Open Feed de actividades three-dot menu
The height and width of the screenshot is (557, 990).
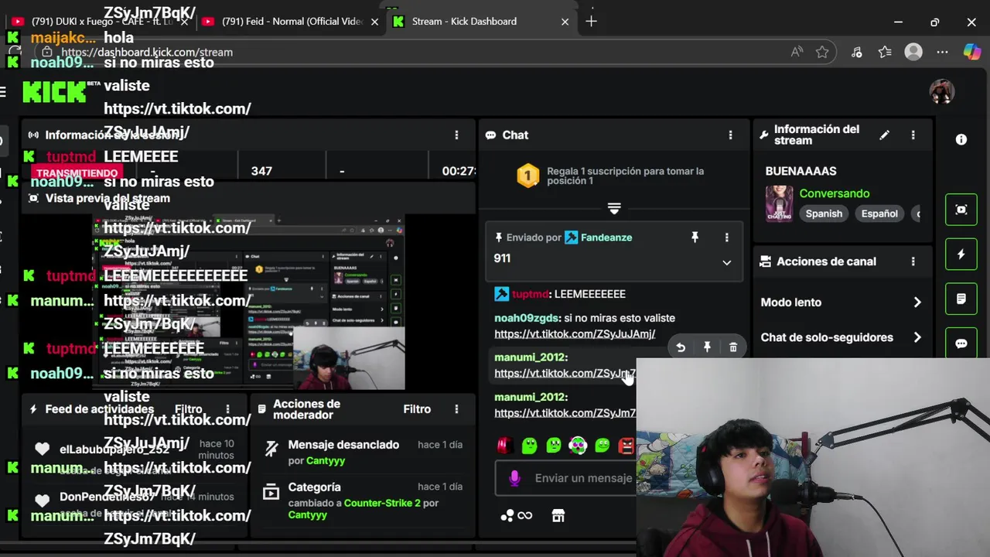point(227,409)
